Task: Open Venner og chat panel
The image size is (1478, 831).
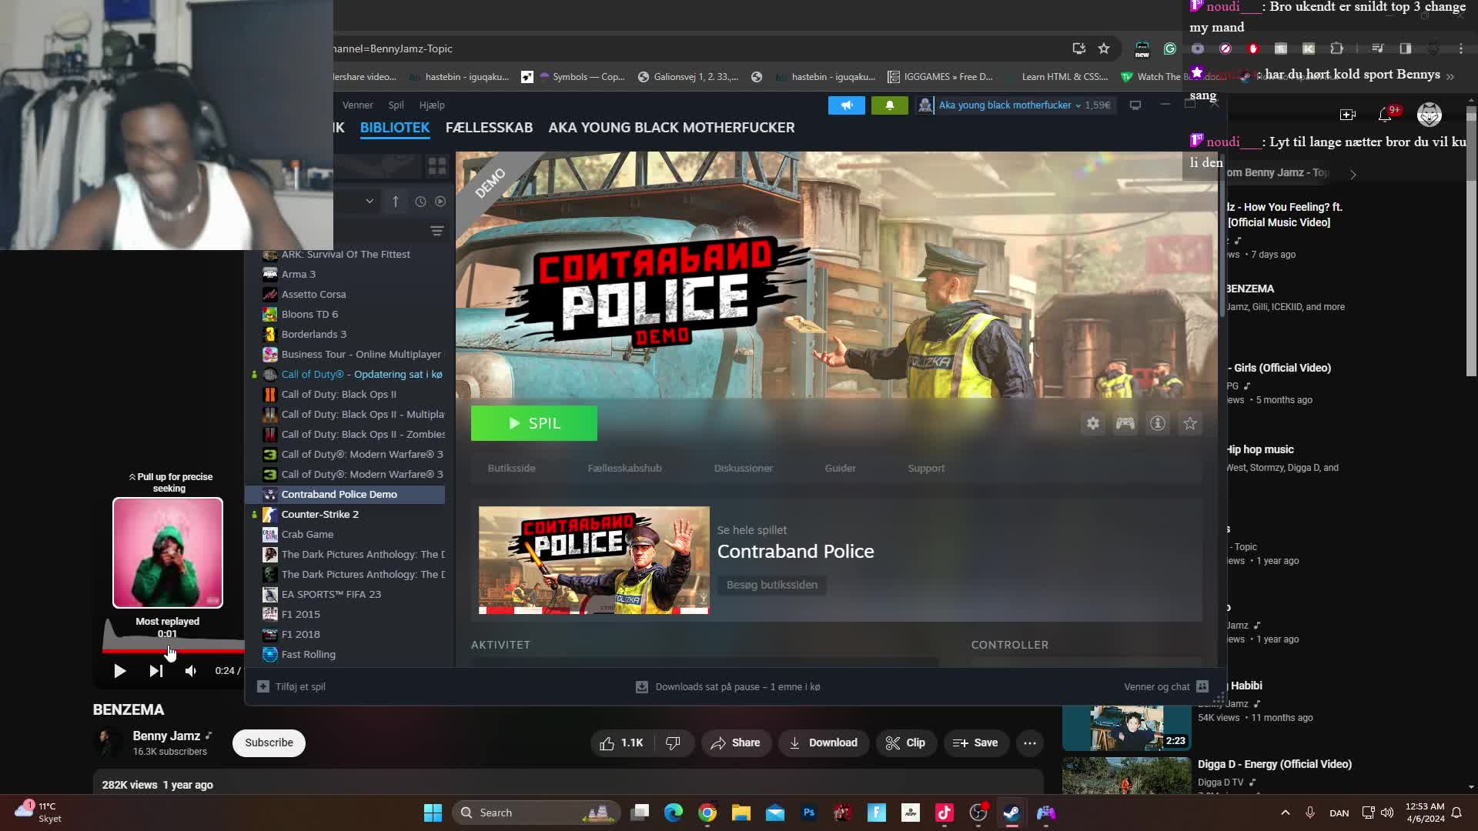Action: [1165, 686]
